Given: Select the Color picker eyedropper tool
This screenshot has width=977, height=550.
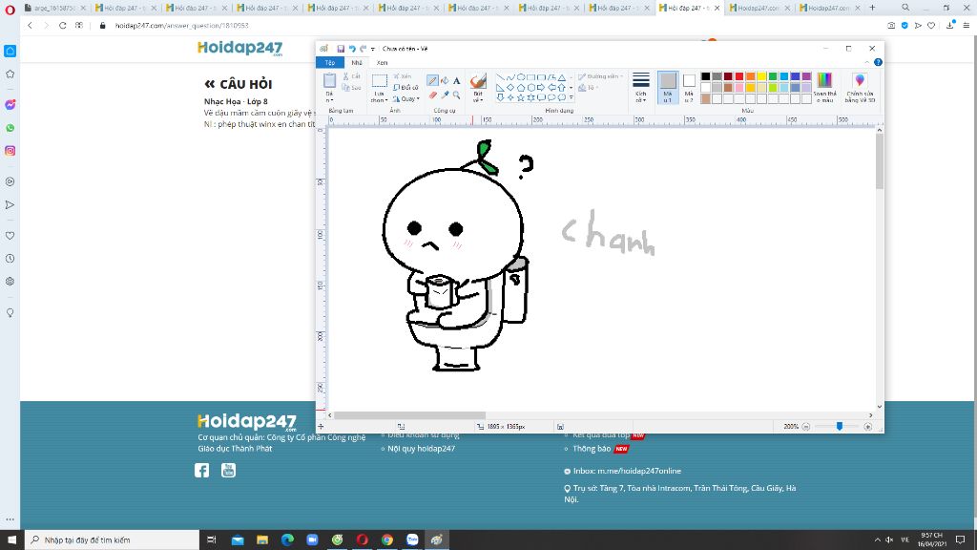Looking at the screenshot, I should (x=445, y=95).
